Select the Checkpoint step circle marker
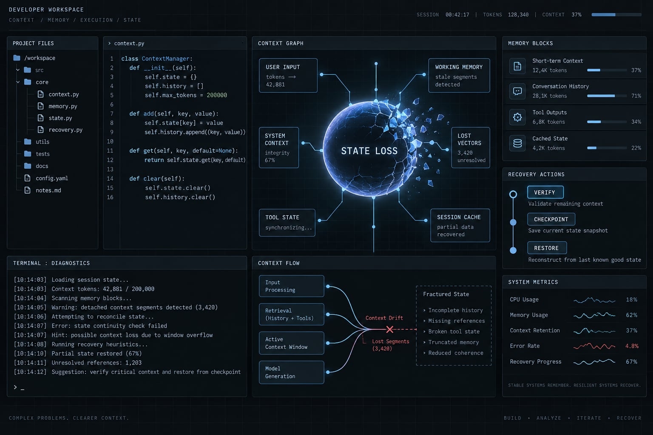The height and width of the screenshot is (435, 653). point(513,223)
